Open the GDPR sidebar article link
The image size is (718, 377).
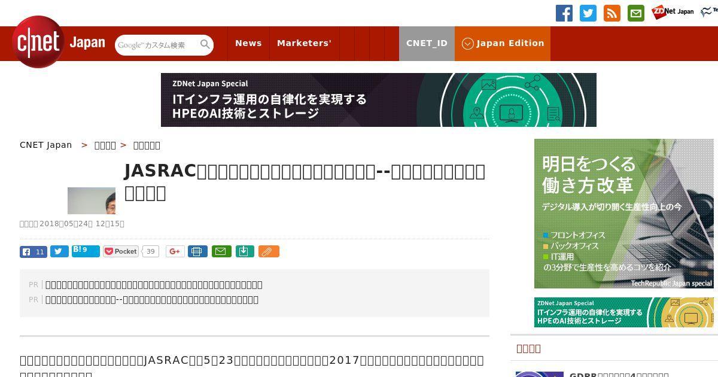[x=620, y=375]
